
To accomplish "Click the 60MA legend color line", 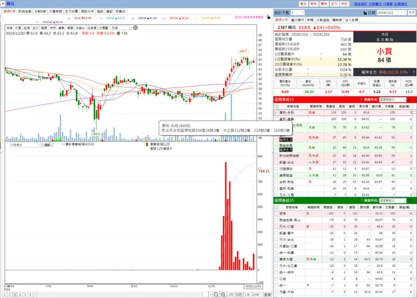I will [165, 18].
